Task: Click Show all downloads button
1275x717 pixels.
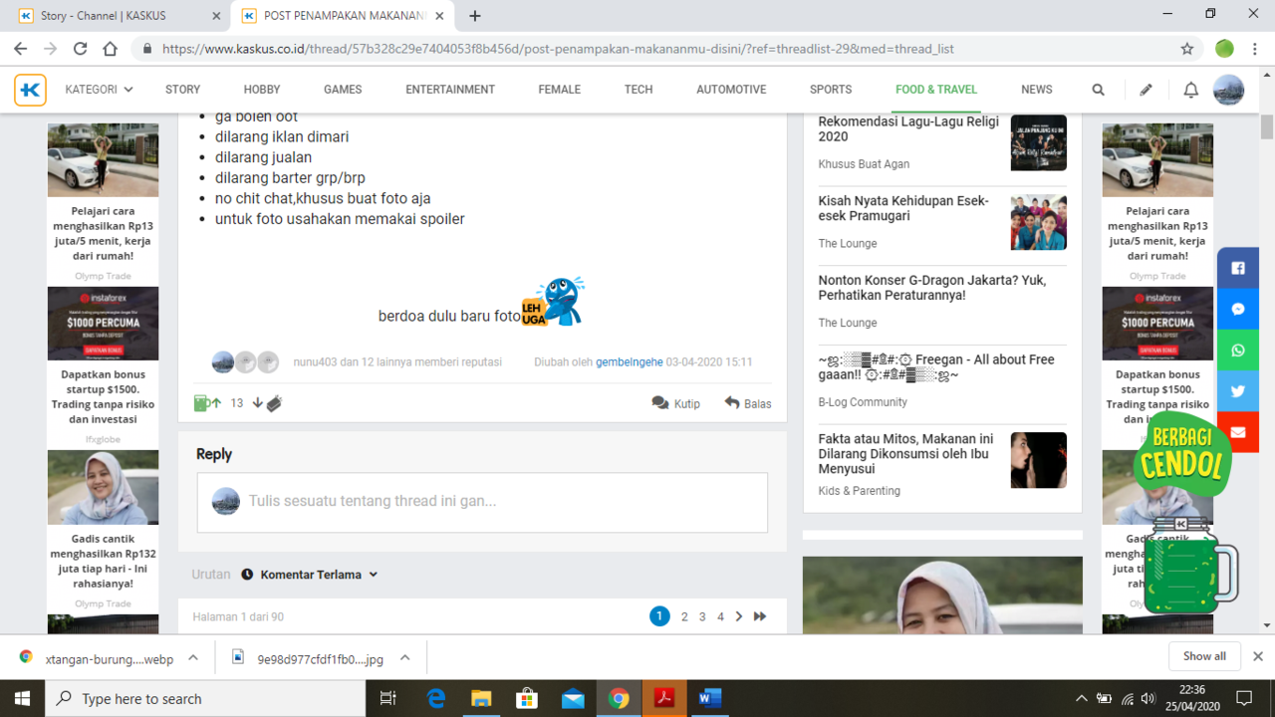Action: point(1204,656)
